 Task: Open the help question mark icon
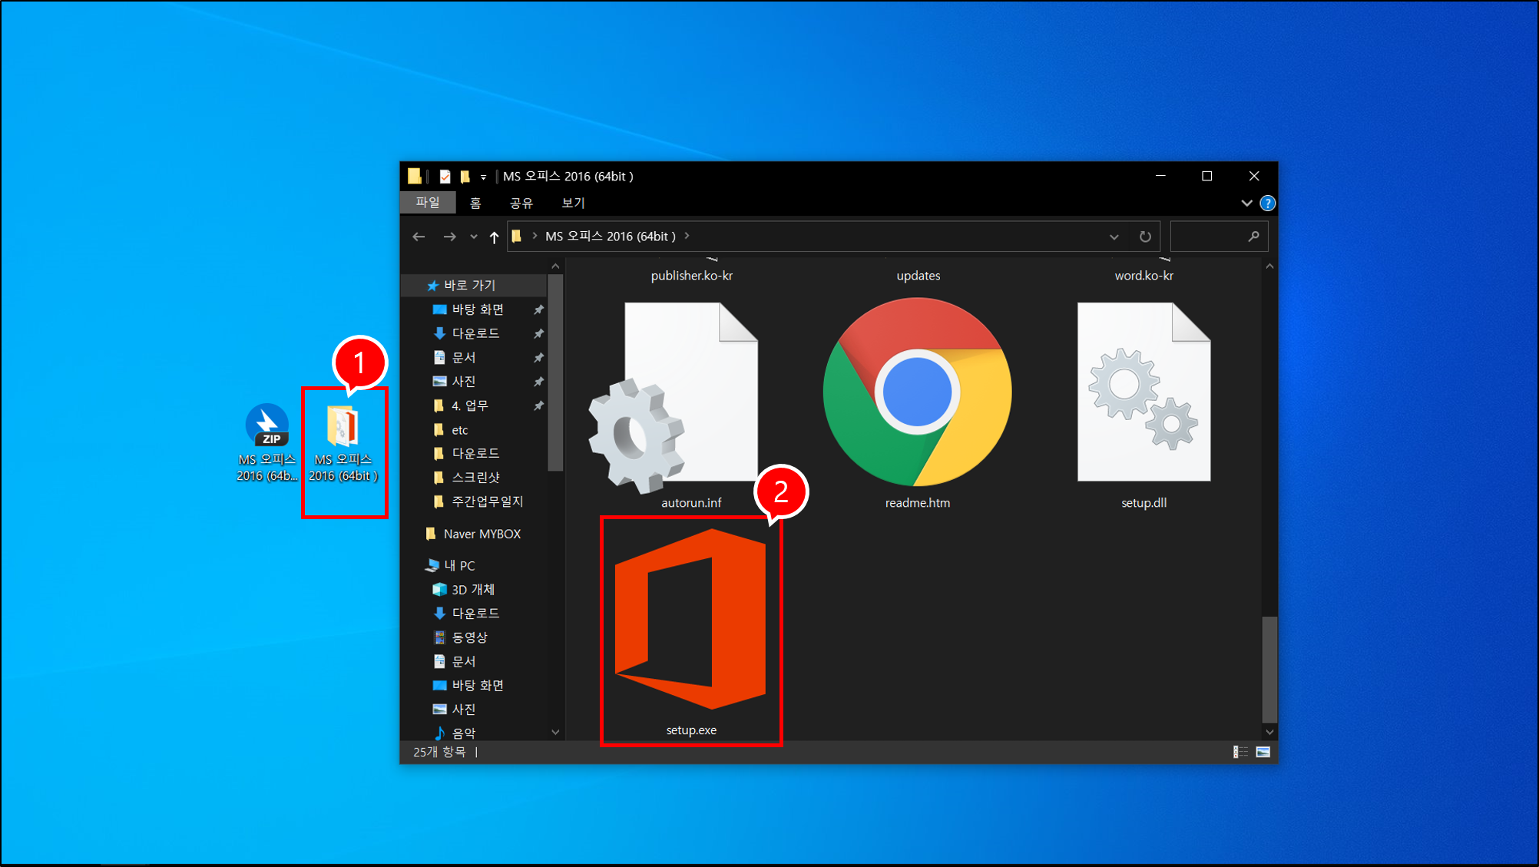coord(1268,203)
